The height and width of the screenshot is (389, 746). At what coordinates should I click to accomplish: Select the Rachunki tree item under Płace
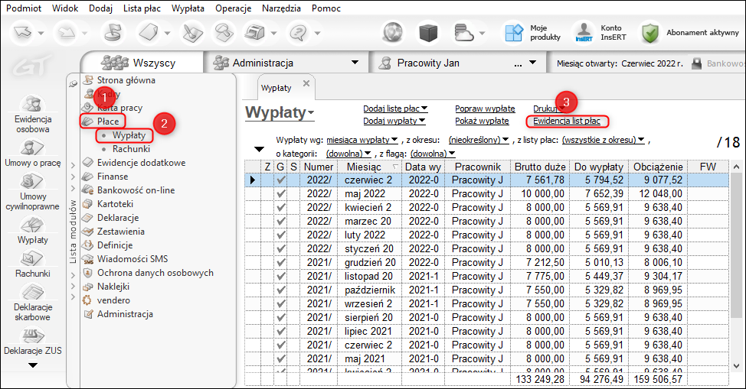(x=131, y=149)
